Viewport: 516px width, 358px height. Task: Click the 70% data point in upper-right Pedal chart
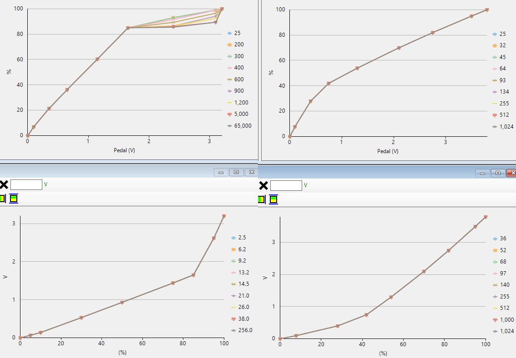pyautogui.click(x=399, y=48)
